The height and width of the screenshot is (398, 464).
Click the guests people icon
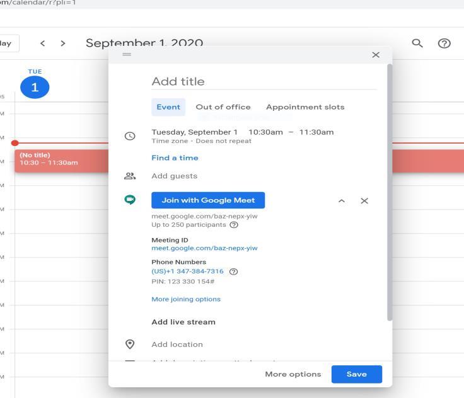click(130, 176)
